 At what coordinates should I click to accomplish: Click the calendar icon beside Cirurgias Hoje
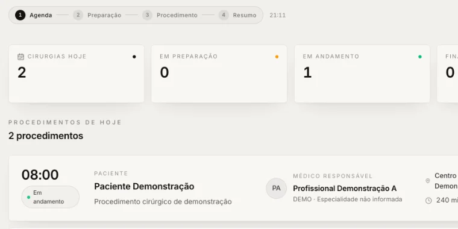(x=20, y=57)
